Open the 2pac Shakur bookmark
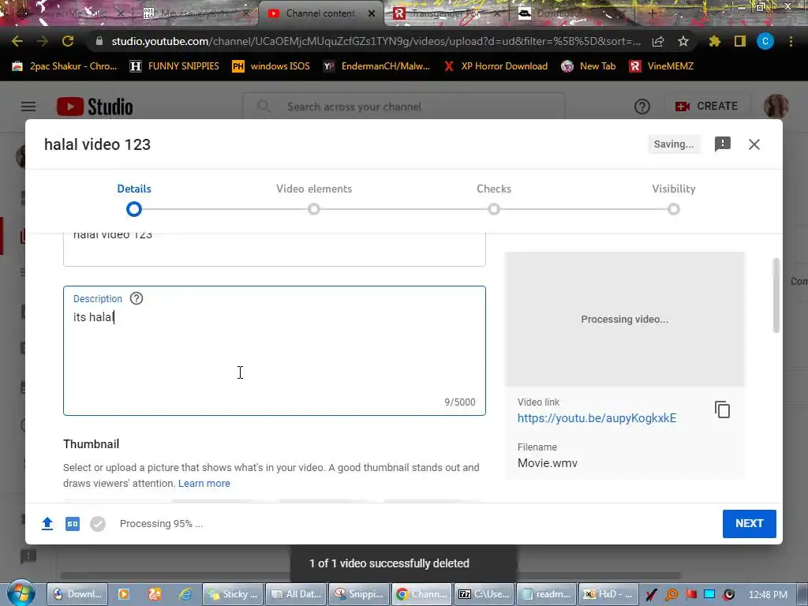Screen dimensions: 808x606 (x=65, y=66)
